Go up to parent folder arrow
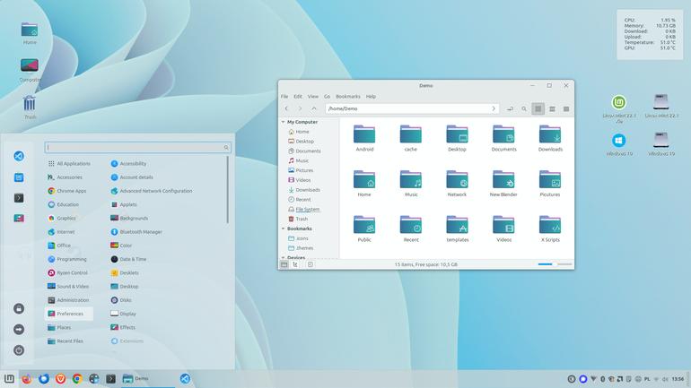The height and width of the screenshot is (388, 691). click(x=314, y=108)
